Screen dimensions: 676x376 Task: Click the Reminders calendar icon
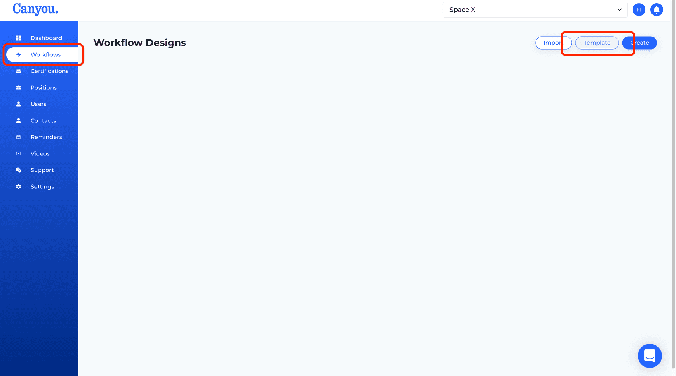point(19,137)
